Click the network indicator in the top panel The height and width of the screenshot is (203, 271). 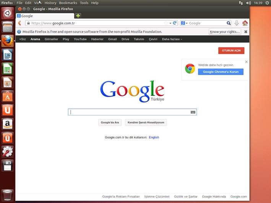coord(241,3)
